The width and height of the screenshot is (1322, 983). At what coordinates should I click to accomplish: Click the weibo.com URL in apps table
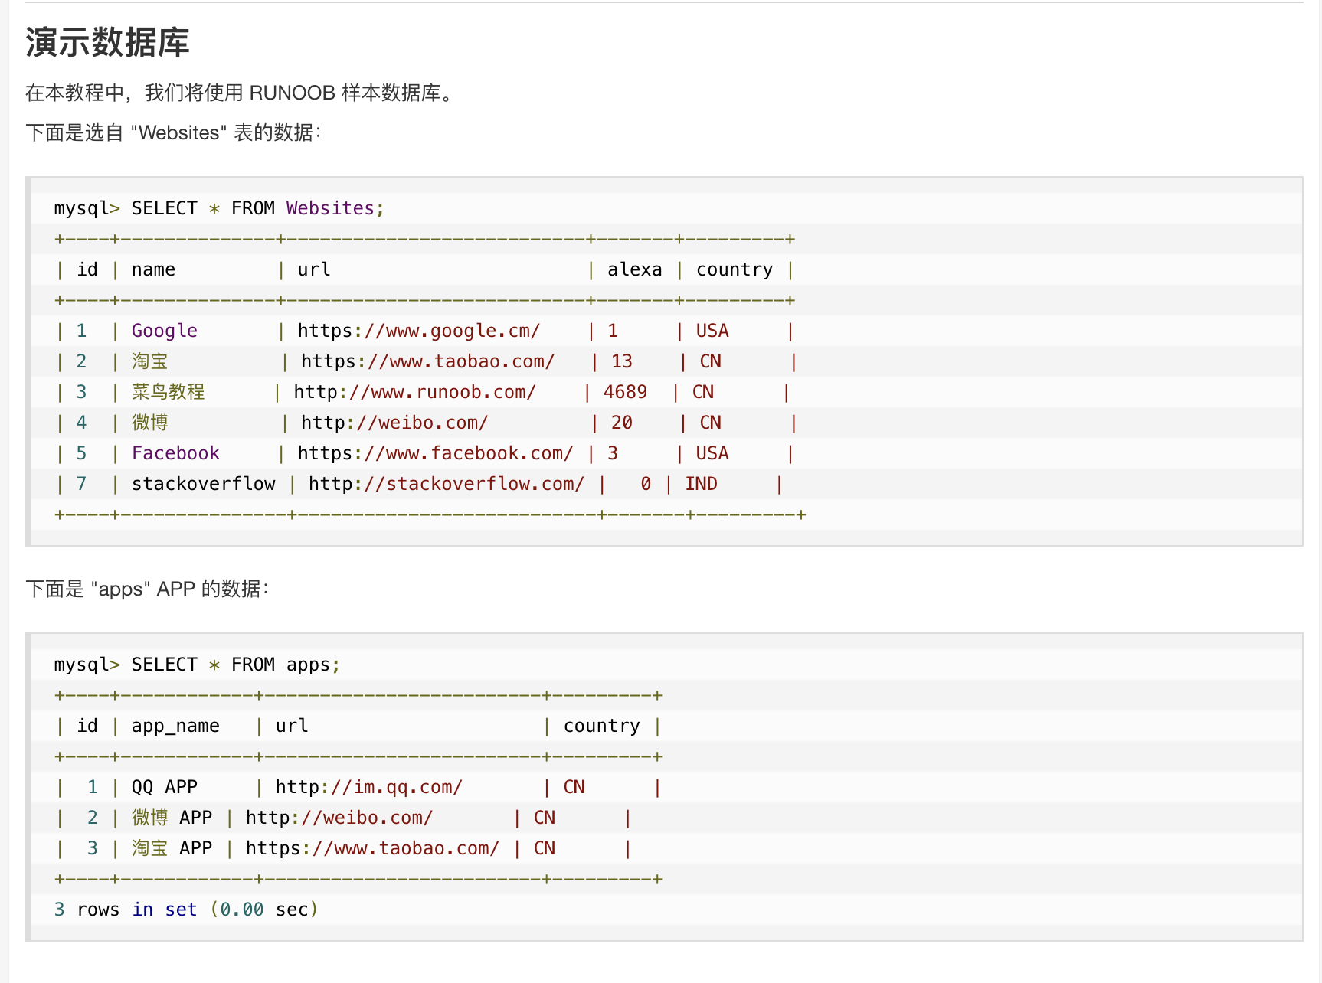click(339, 818)
